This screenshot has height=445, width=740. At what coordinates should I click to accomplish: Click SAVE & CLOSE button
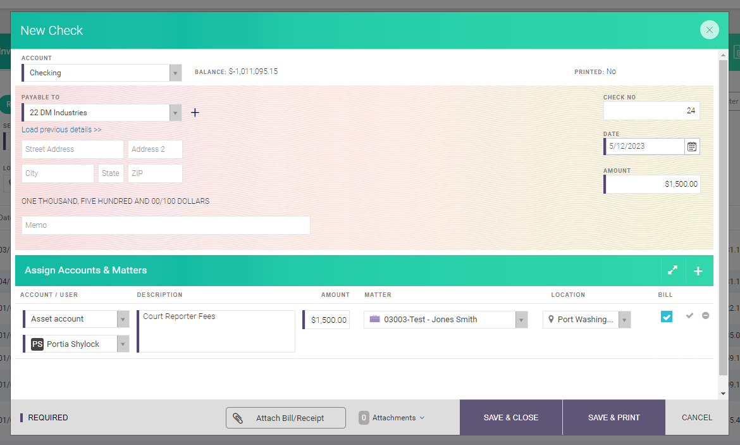click(511, 418)
